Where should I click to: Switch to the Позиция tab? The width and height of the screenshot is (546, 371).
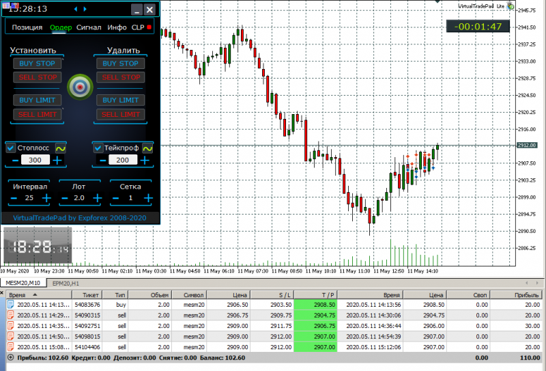[27, 27]
